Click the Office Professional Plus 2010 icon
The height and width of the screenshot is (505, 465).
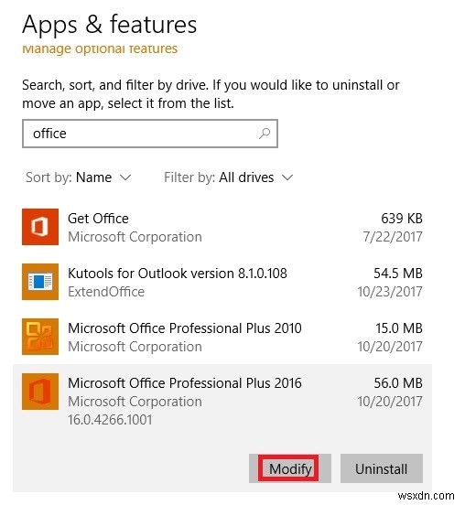pos(40,337)
